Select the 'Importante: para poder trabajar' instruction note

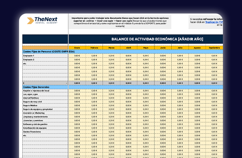(120, 22)
